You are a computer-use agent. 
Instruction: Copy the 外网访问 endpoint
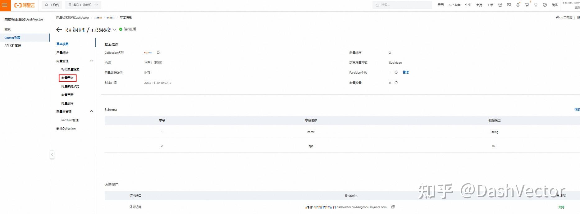tap(393, 207)
